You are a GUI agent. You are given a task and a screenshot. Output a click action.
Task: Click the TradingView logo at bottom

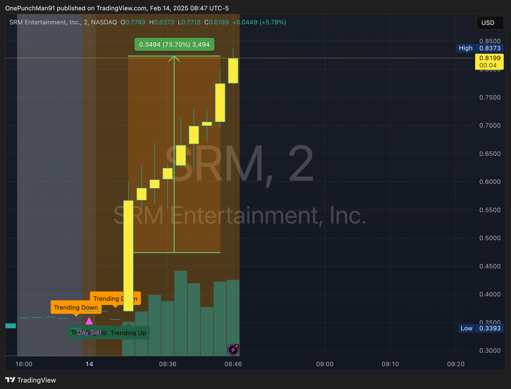(x=30, y=380)
